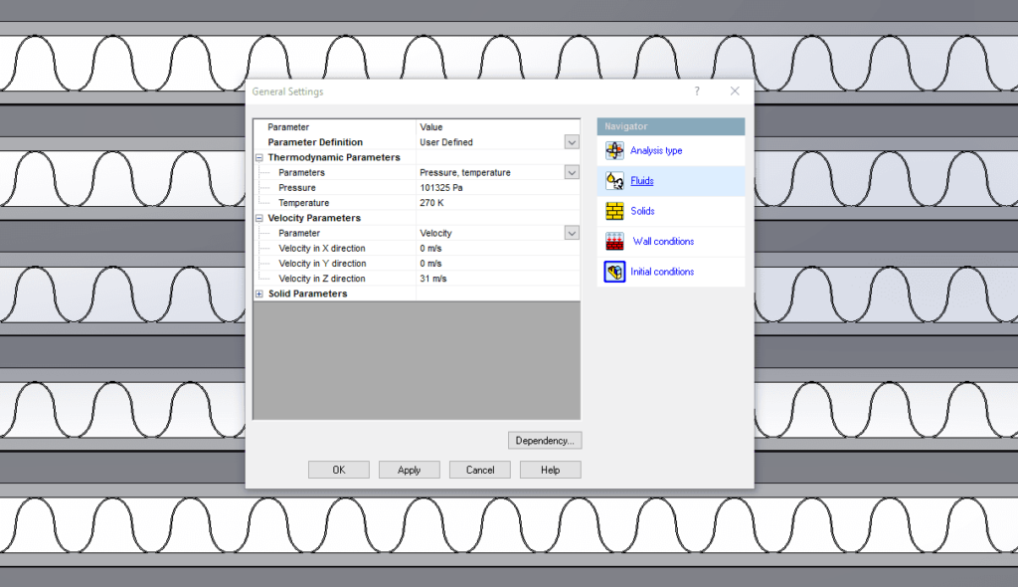Close the General Settings dialog
Viewport: 1018px width, 587px height.
(x=735, y=91)
